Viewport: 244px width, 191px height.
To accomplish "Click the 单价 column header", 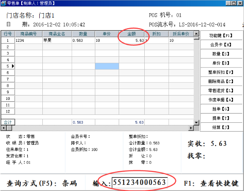I will point(107,34).
